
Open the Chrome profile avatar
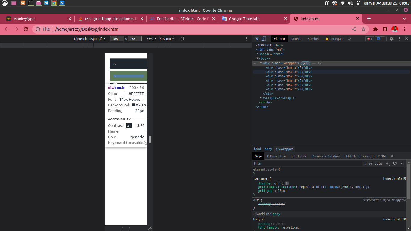[x=395, y=29]
